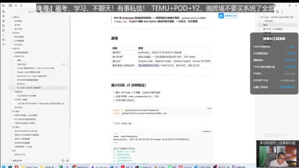Image resolution: width=299 pixels, height=168 pixels.
Task: Collapse the outline root 'VS Code + GitHub Copilot' chevron
Action: click(259, 17)
